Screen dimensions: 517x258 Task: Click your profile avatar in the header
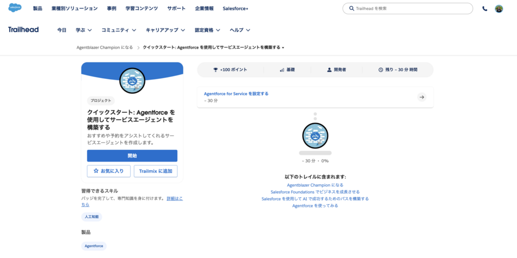tap(499, 8)
